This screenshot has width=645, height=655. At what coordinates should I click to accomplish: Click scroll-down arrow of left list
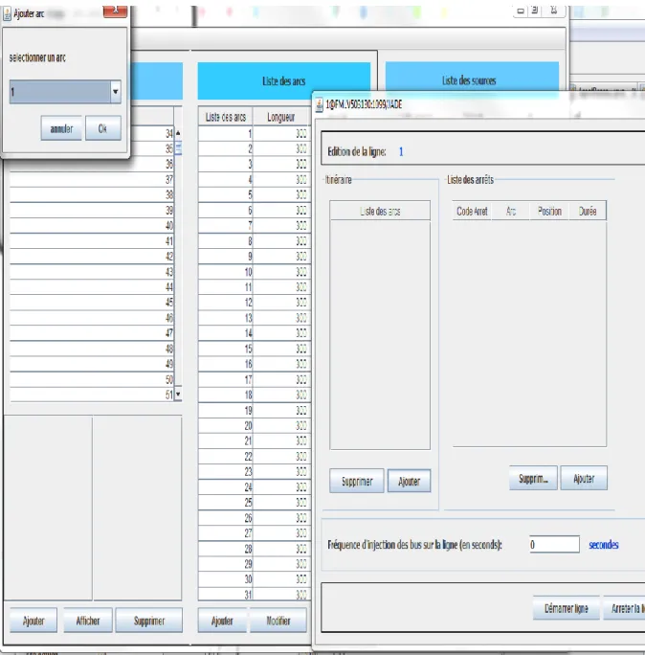[x=178, y=394]
